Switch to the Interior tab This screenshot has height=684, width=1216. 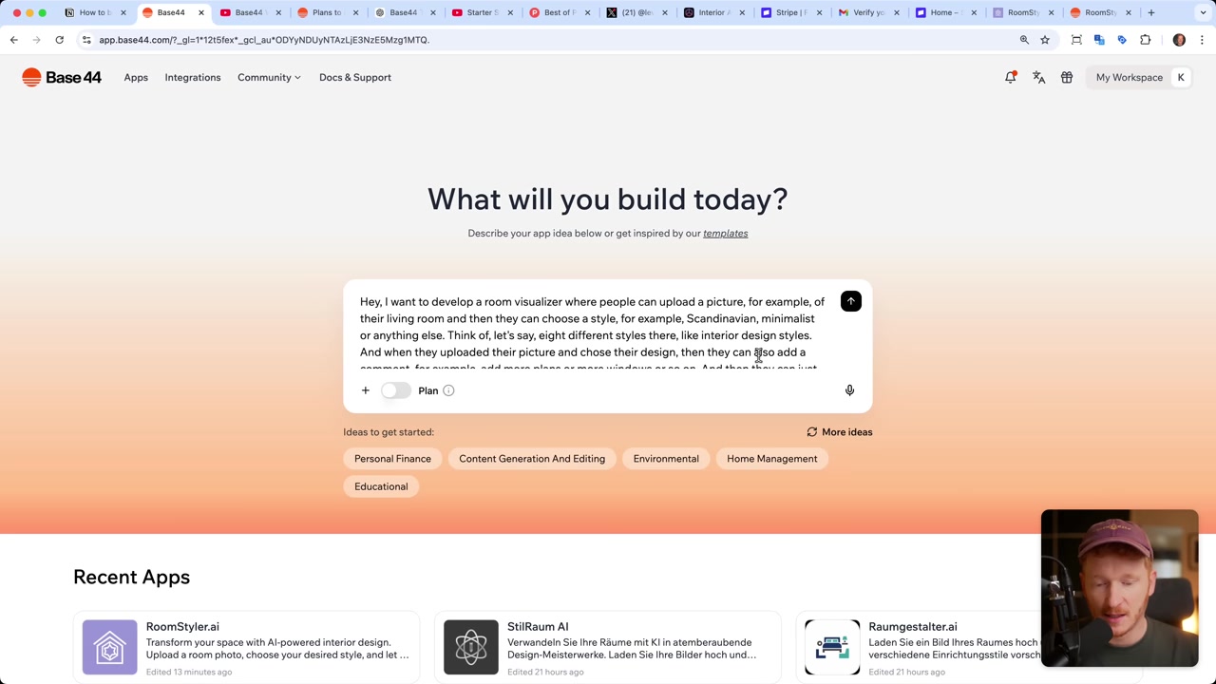(714, 12)
